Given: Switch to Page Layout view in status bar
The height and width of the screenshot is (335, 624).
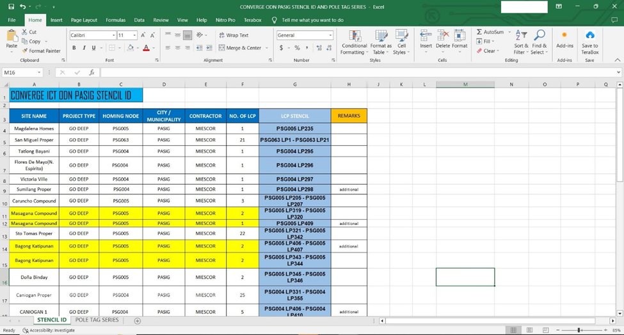Looking at the screenshot, I should coord(530,331).
